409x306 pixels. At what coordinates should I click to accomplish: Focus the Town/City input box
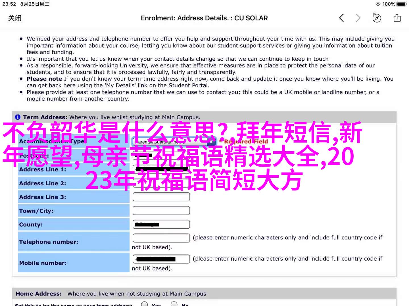[x=161, y=211]
